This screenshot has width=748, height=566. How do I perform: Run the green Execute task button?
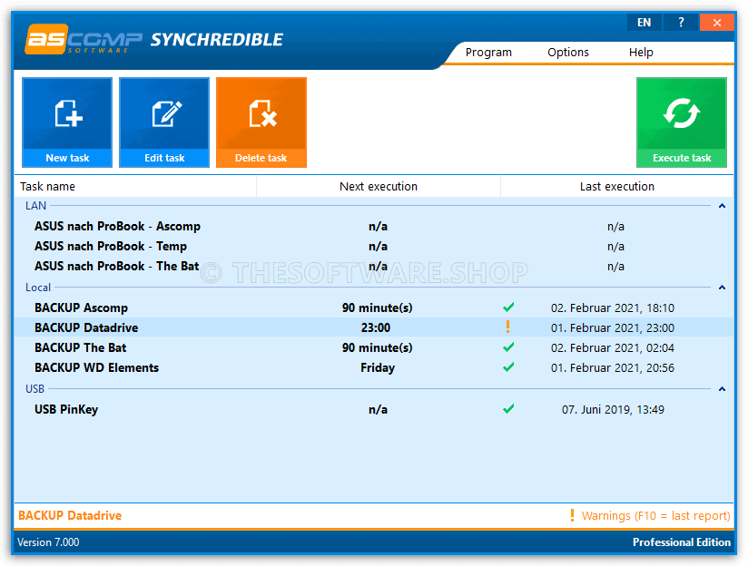pyautogui.click(x=682, y=122)
